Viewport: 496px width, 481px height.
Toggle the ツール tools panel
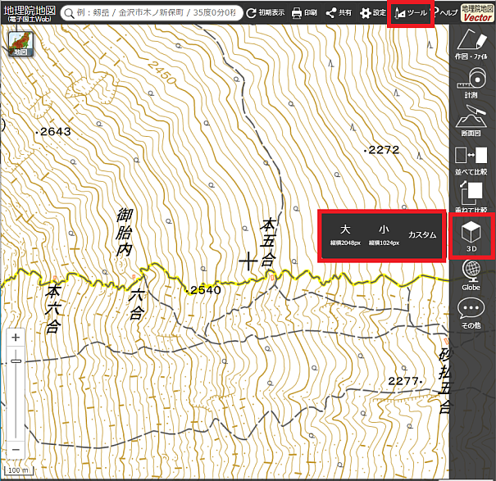click(410, 14)
